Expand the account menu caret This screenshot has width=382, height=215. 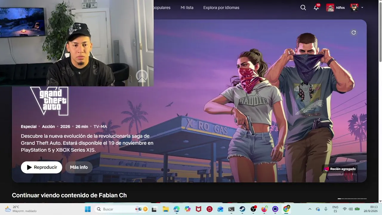point(362,8)
